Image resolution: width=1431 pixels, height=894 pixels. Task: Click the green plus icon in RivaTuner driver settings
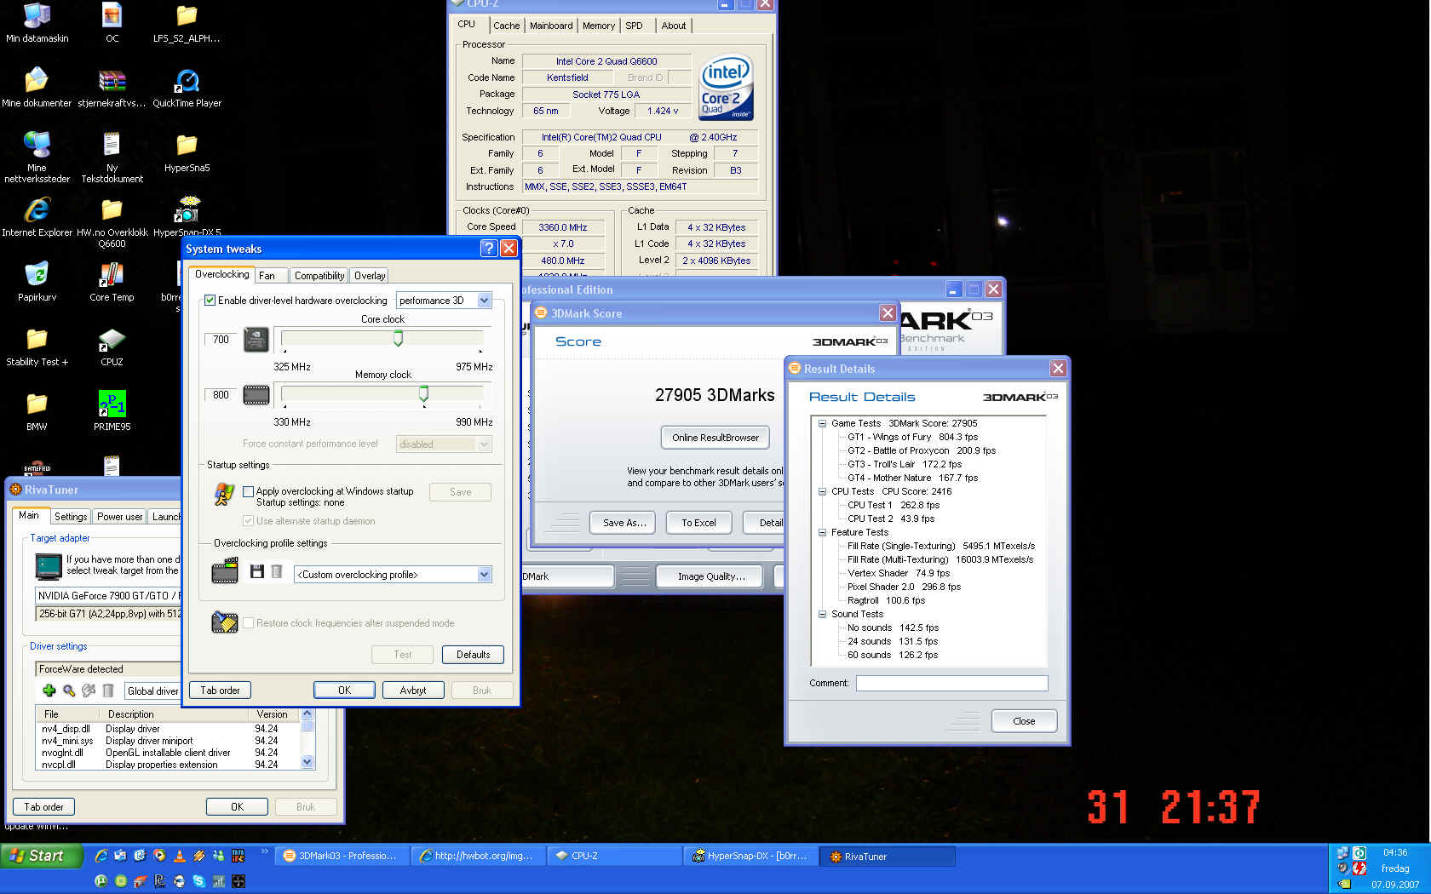click(49, 691)
